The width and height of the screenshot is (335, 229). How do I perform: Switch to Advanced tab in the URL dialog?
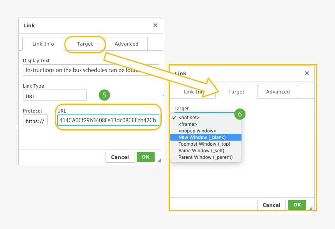pos(126,44)
